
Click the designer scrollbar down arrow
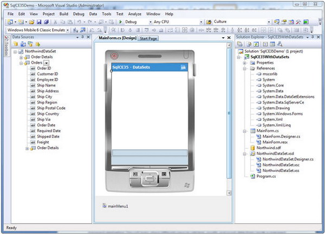pyautogui.click(x=229, y=193)
